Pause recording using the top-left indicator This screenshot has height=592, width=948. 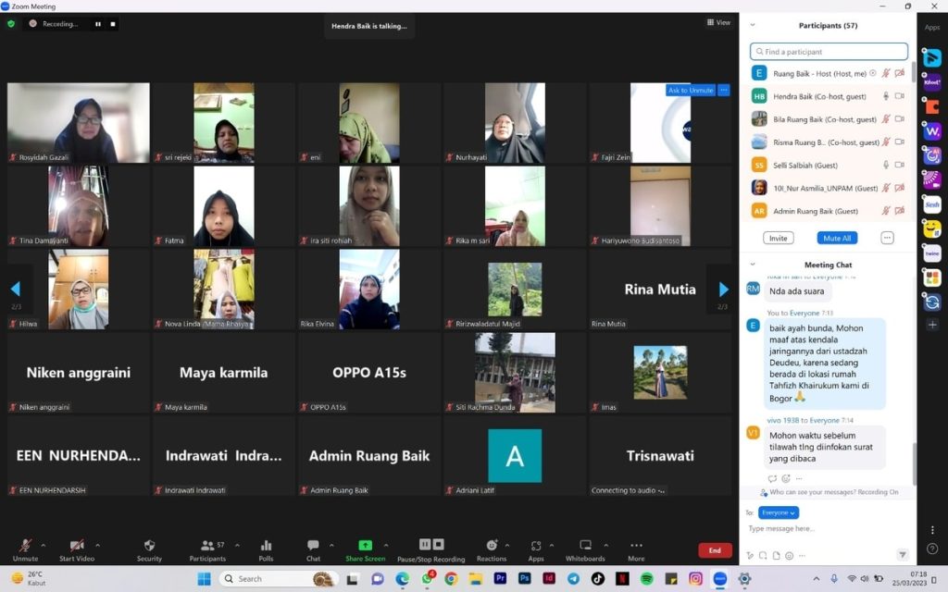pos(98,23)
